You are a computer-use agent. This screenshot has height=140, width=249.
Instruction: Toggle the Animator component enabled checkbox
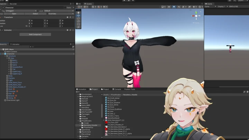click(2, 30)
